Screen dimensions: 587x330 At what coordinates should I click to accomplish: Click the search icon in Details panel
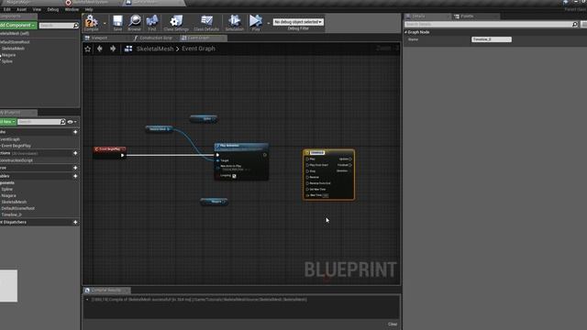coord(575,25)
